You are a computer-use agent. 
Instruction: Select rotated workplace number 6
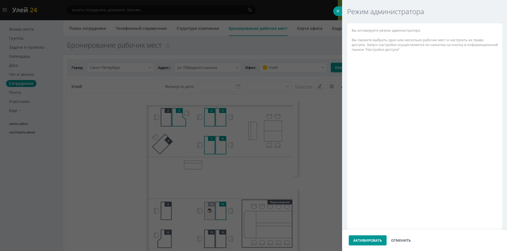tap(162, 144)
